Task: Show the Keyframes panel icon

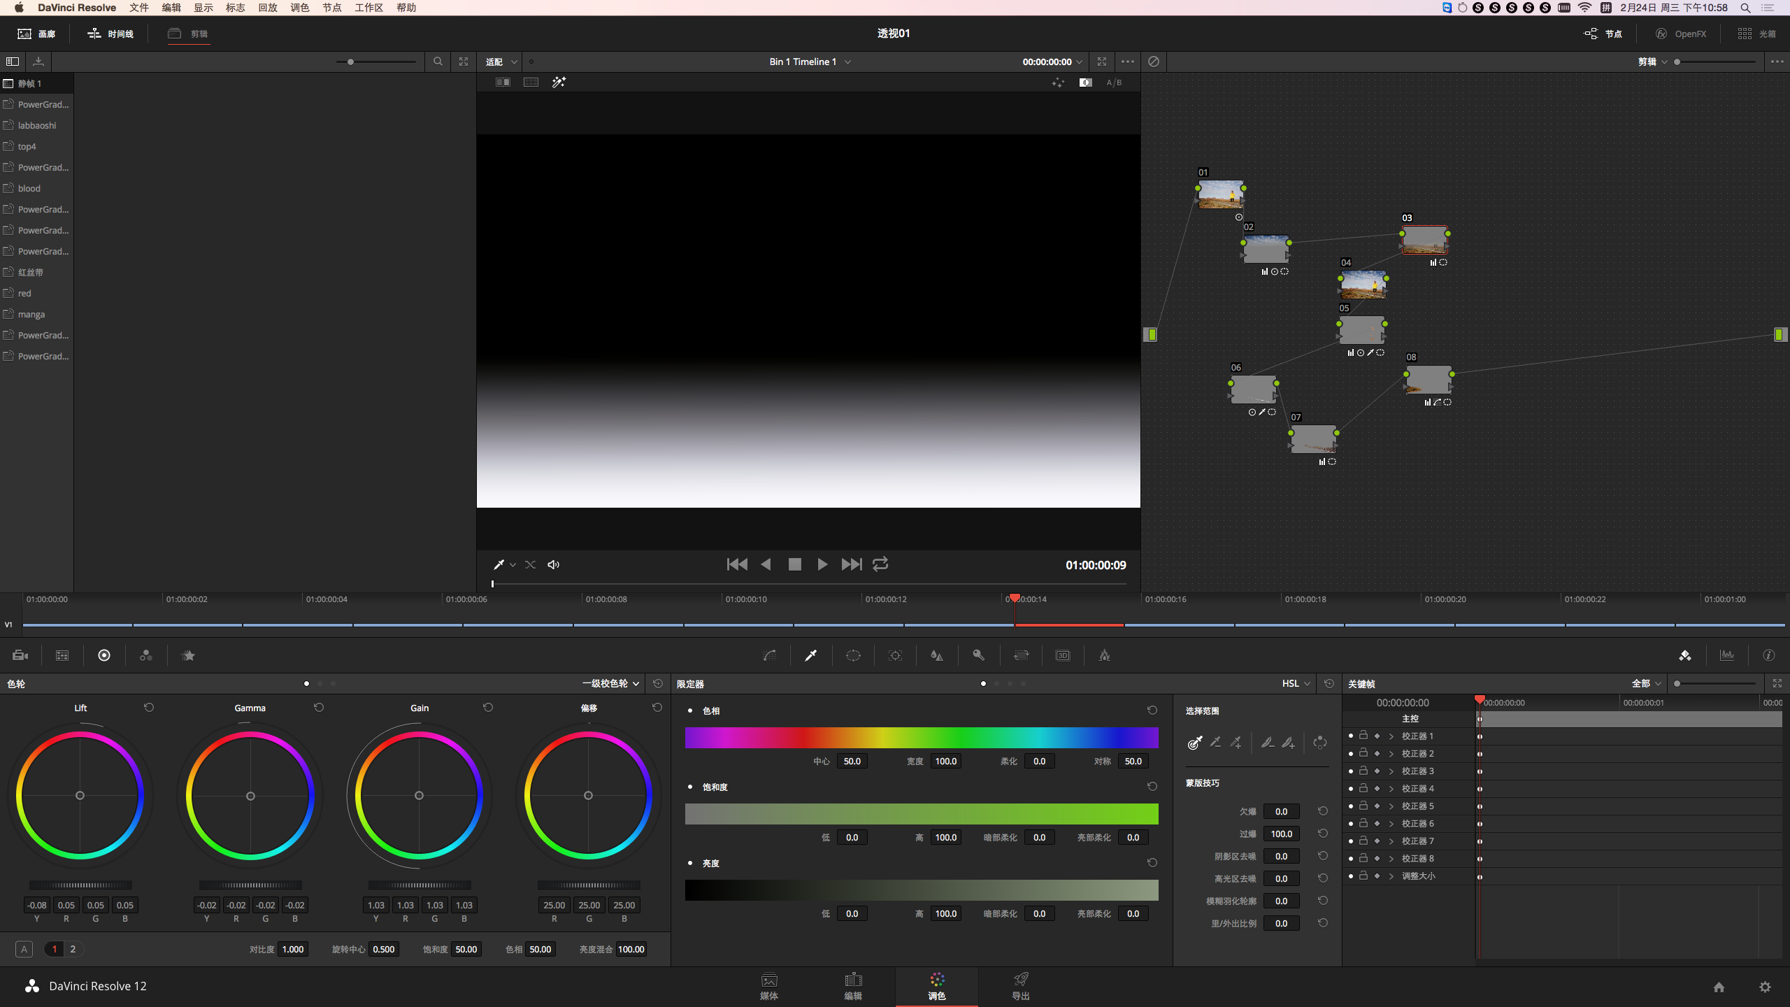Action: click(1685, 655)
